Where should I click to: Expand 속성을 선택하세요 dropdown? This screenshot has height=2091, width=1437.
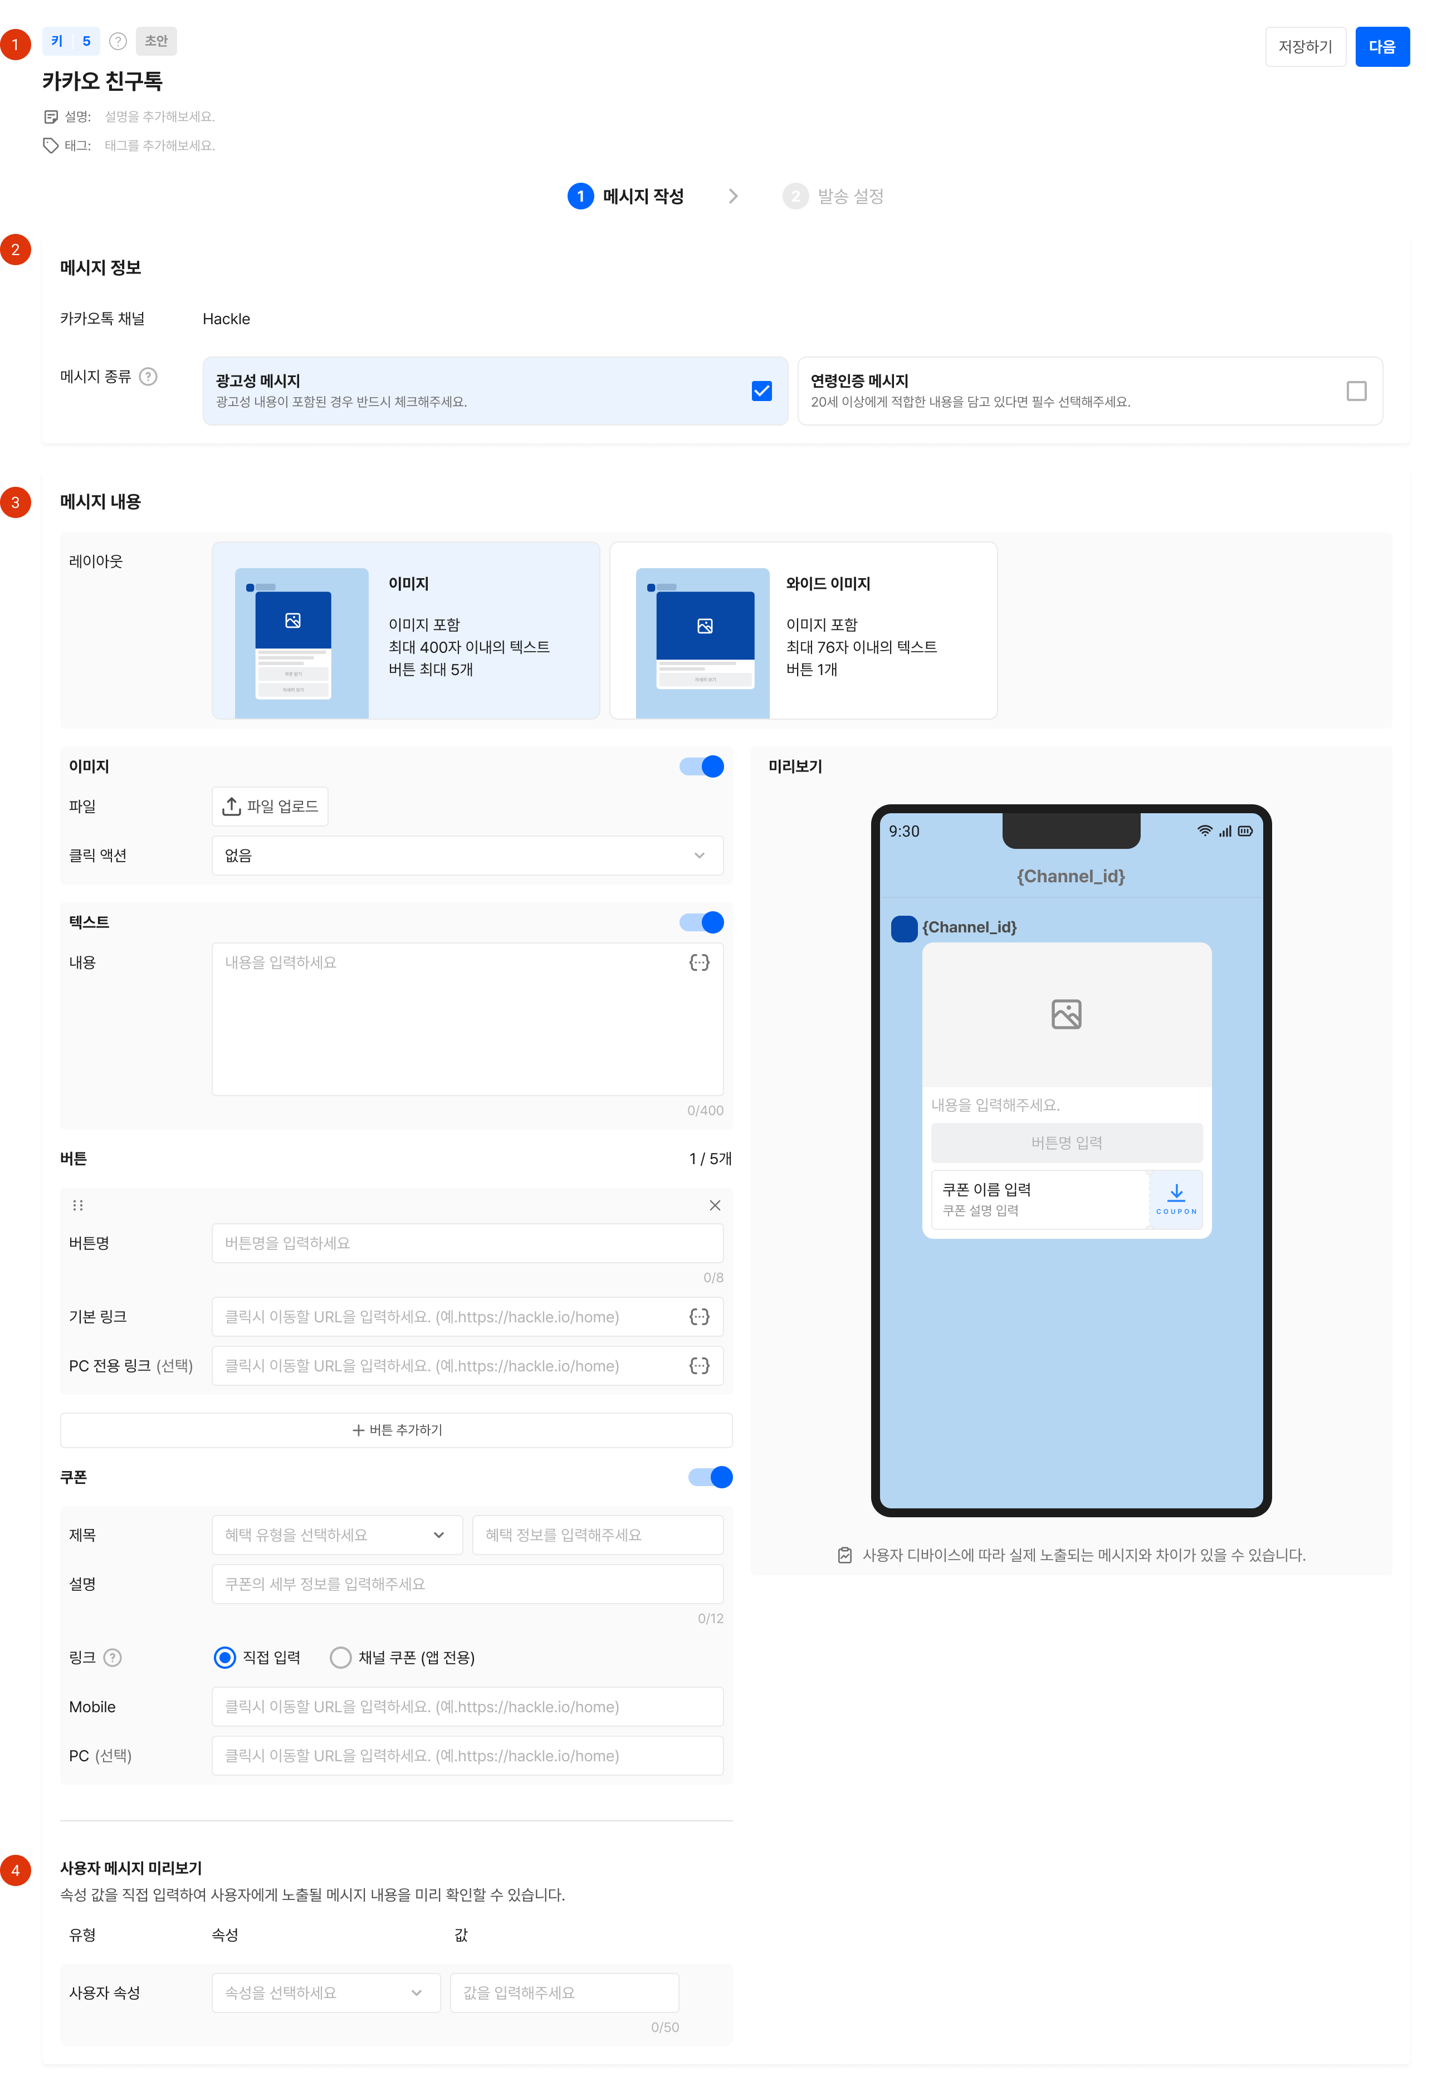coord(326,1993)
